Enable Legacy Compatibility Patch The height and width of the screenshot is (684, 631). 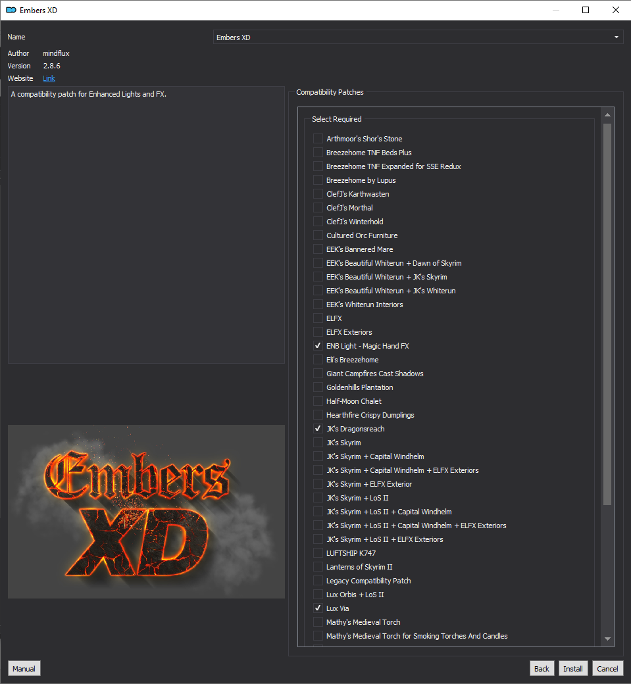tap(318, 581)
